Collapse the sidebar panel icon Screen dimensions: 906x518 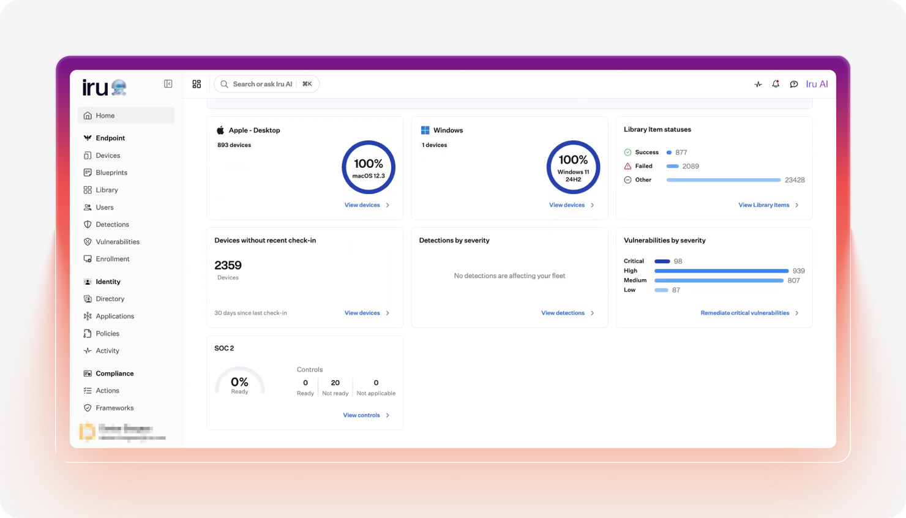[168, 84]
